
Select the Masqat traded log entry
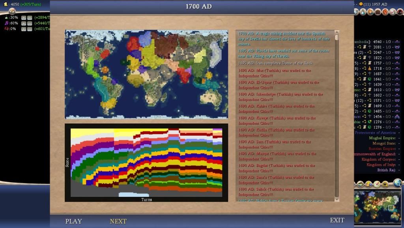(x=285, y=156)
